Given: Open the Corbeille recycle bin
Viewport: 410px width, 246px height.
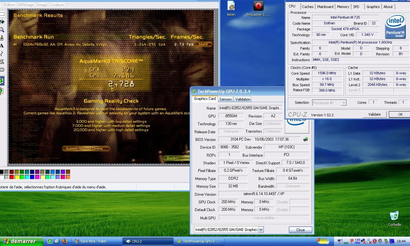Looking at the screenshot, I should [394, 219].
